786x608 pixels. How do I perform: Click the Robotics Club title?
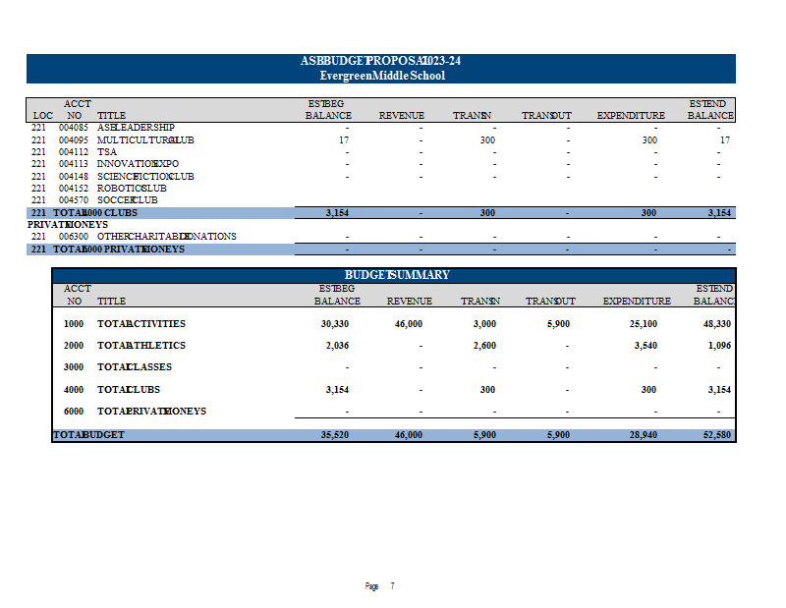(132, 189)
